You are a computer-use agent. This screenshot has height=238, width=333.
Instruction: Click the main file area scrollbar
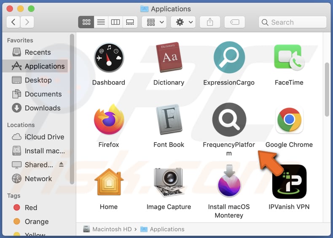click(327, 90)
